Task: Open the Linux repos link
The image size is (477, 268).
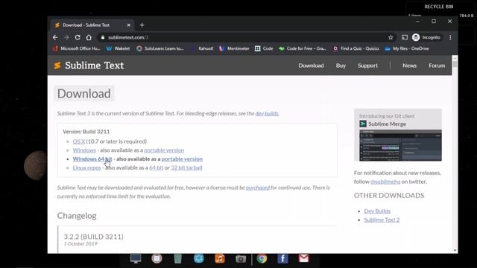Action: [x=86, y=167]
